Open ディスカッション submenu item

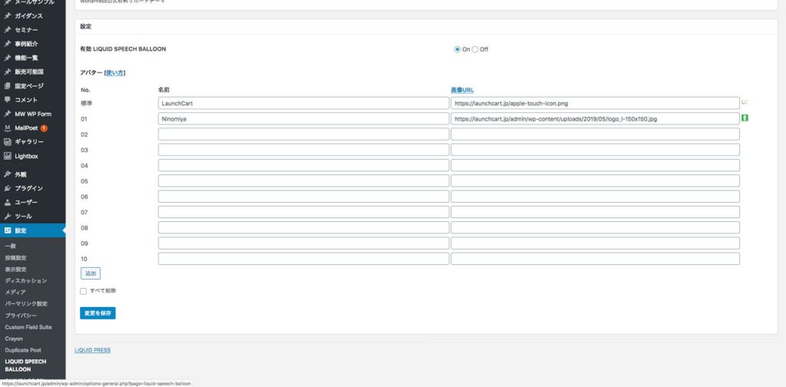[26, 281]
